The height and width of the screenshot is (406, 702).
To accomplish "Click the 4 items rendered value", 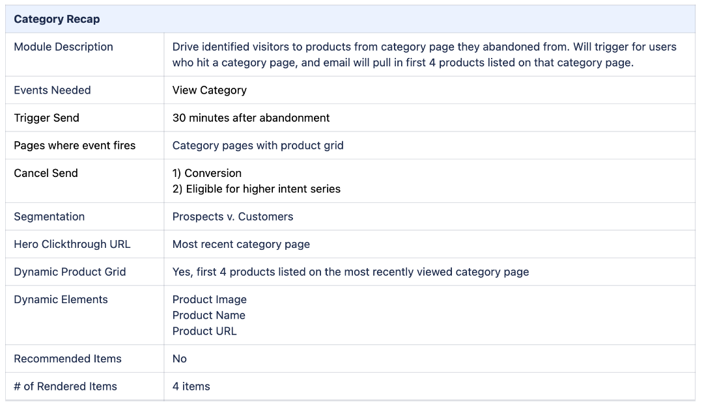I will point(191,386).
